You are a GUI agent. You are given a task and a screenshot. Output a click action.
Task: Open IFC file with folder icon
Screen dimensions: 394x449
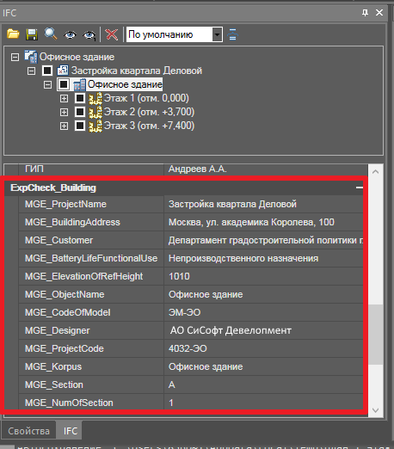click(13, 34)
